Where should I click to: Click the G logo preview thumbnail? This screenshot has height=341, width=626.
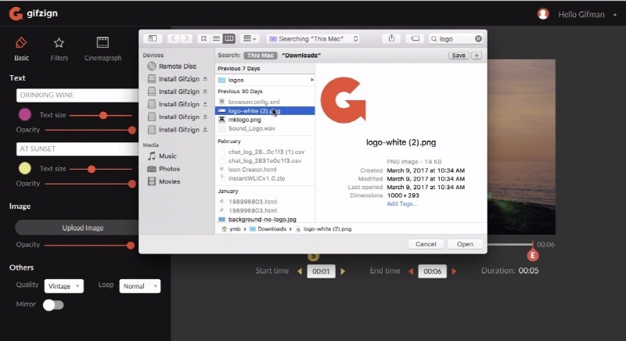344,100
